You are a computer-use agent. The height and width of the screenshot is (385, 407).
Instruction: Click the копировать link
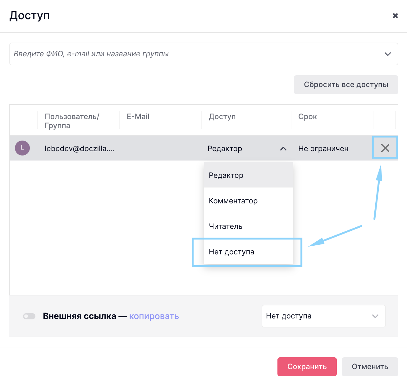[x=154, y=316]
